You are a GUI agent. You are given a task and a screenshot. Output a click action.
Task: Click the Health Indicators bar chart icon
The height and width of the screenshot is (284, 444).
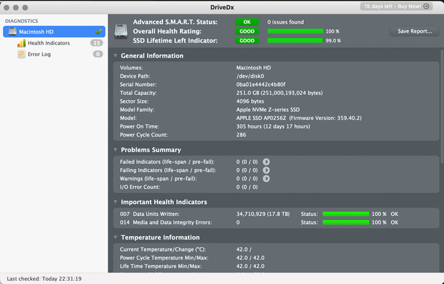[22, 43]
